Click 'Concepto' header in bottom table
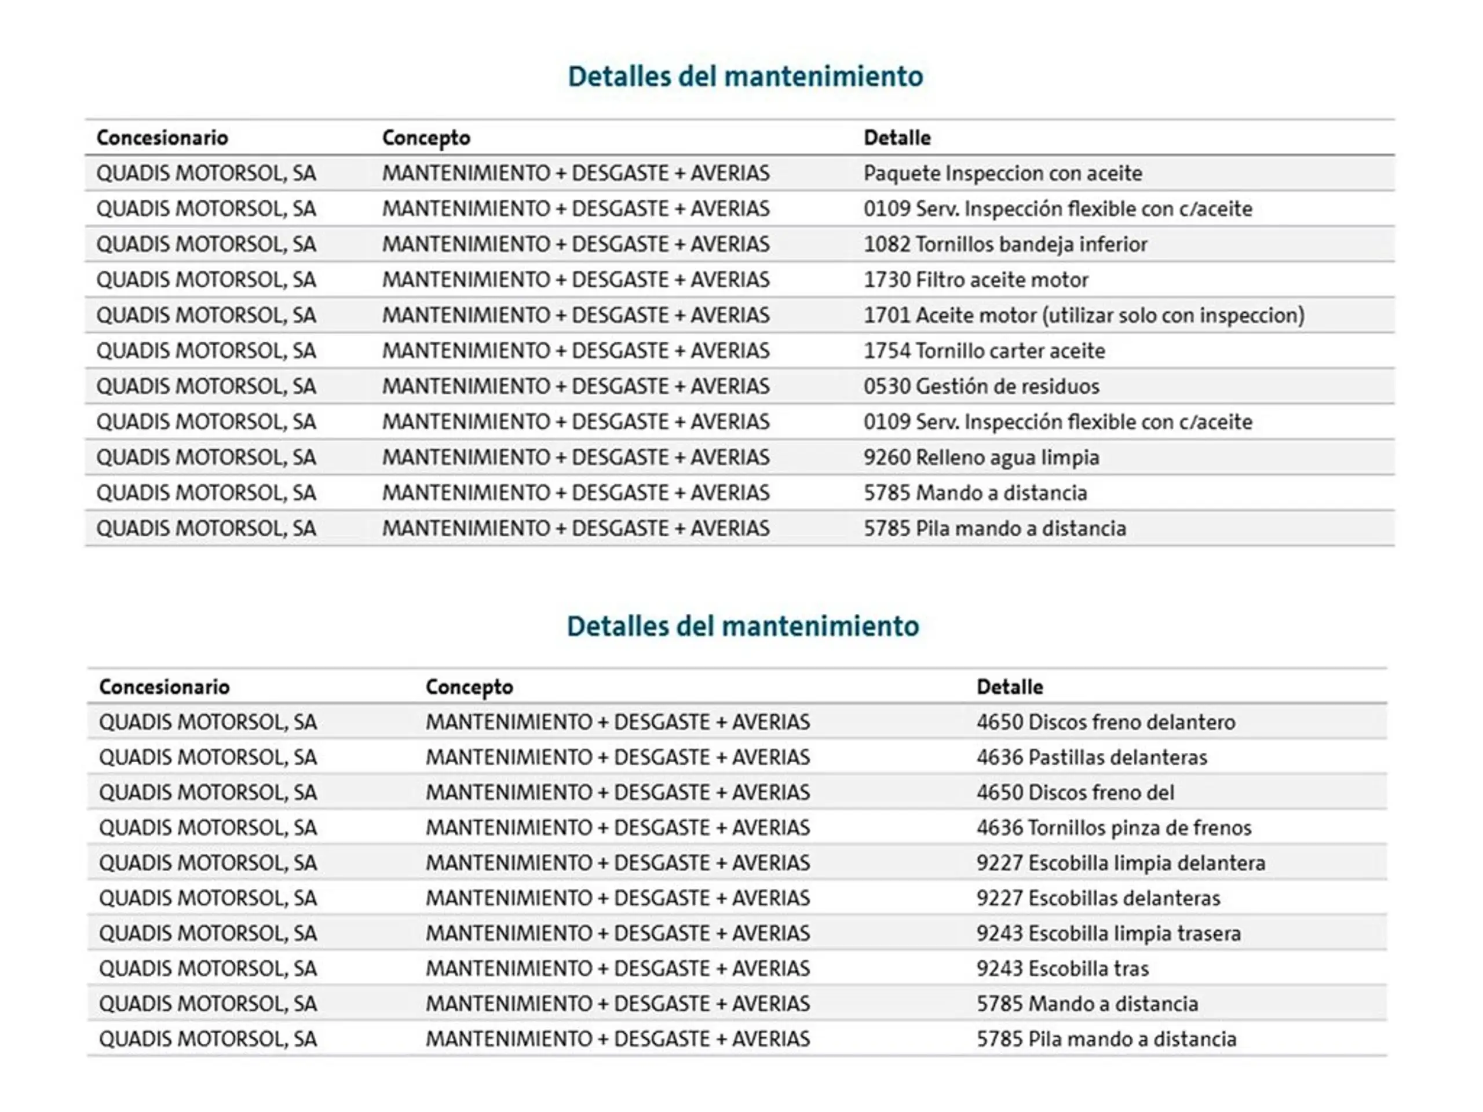Image resolution: width=1483 pixels, height=1112 pixels. tap(469, 687)
